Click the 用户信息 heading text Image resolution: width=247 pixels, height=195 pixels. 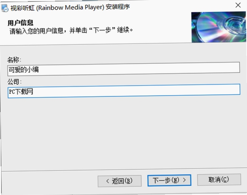pos(21,23)
